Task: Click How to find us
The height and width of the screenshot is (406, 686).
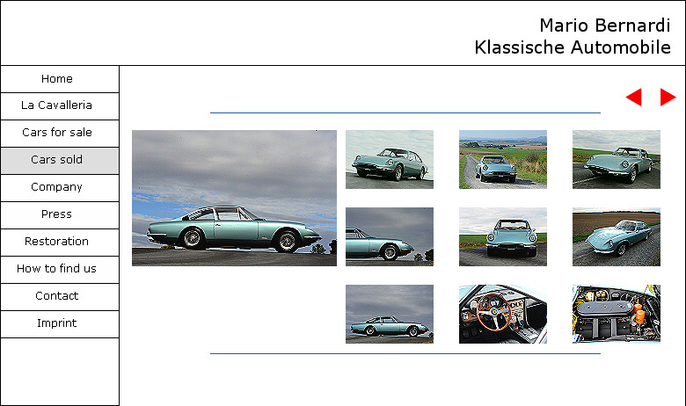Action: (60, 270)
